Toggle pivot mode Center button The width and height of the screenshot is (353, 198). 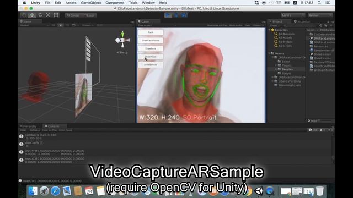(x=73, y=15)
